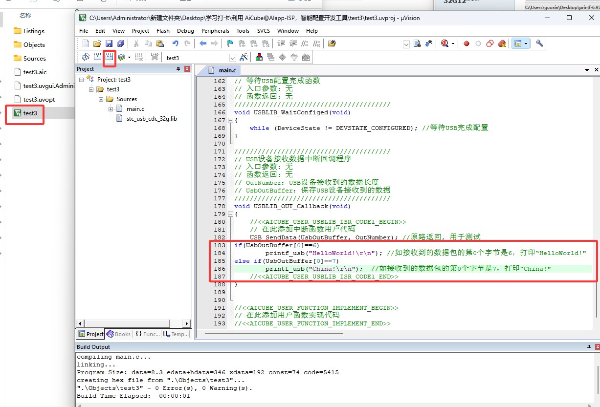Open Configuration with the wrench icon
This screenshot has width=600, height=407.
click(x=539, y=43)
